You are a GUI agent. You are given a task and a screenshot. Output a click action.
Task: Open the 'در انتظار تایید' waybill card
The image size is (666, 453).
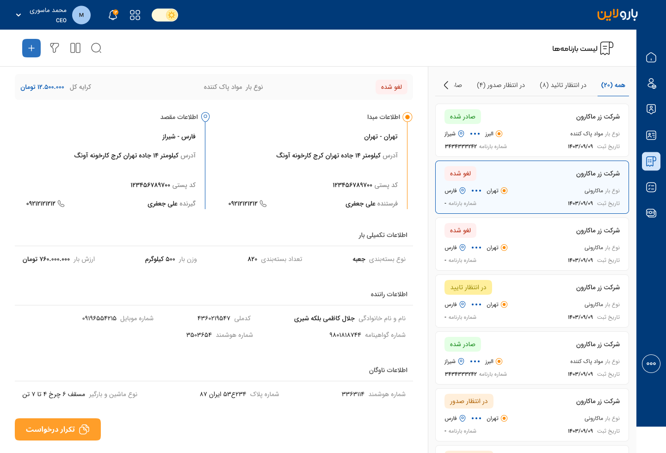point(532,301)
